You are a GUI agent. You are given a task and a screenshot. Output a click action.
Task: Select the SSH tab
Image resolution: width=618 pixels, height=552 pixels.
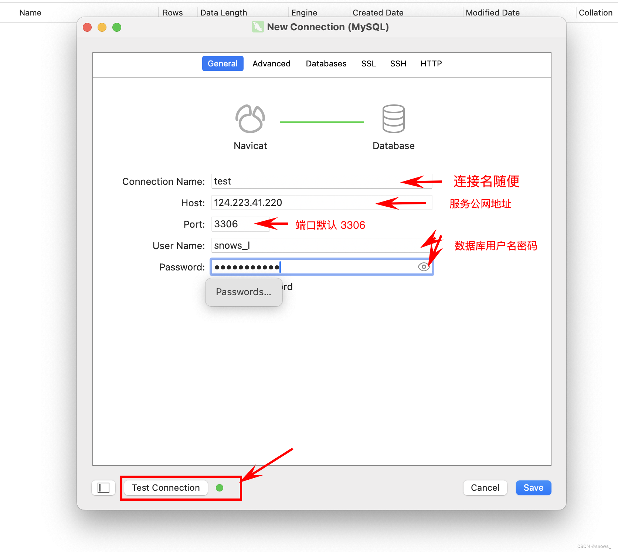(398, 63)
